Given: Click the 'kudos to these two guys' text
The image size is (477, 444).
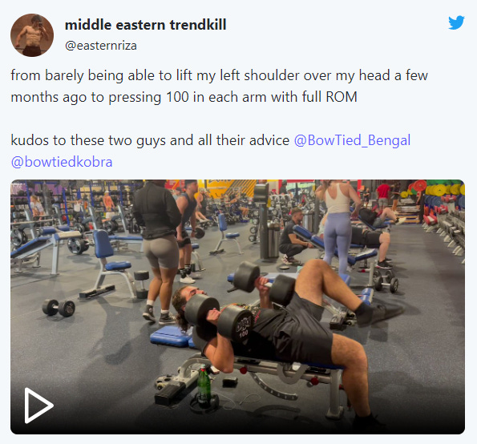Looking at the screenshot, I should [89, 140].
